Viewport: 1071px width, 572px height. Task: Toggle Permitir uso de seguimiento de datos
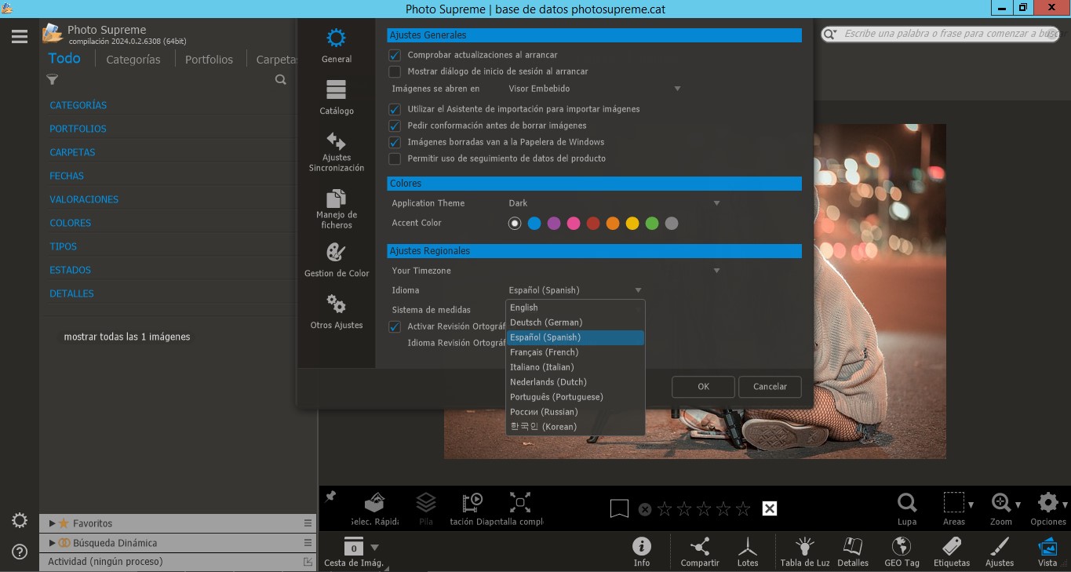(x=395, y=158)
